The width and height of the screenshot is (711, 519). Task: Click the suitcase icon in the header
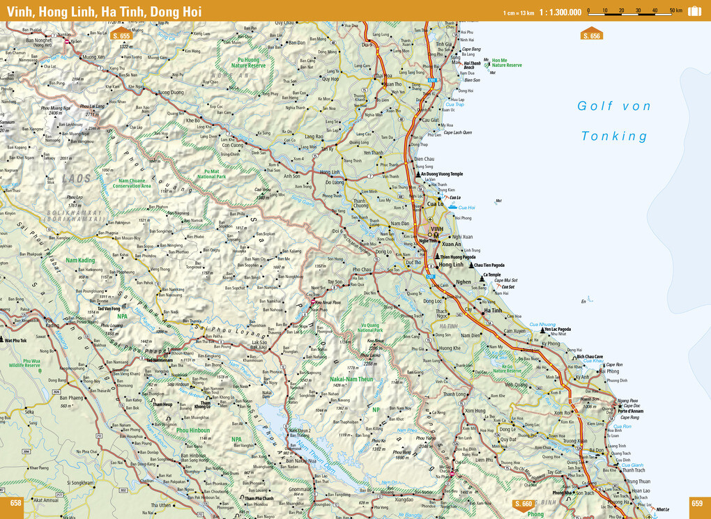point(694,10)
